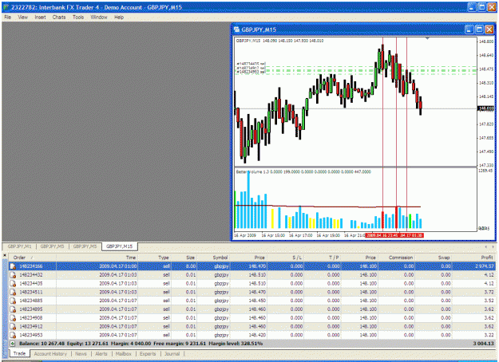Screen dimensions: 499x362
Task: Open the Journal tab
Action: (172, 354)
